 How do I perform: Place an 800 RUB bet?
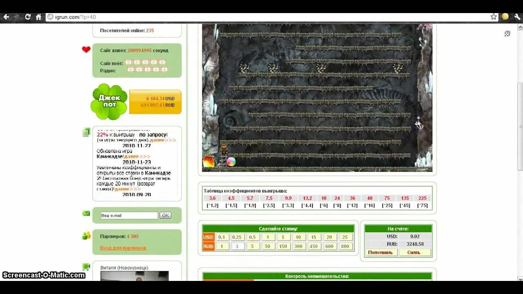click(x=345, y=246)
